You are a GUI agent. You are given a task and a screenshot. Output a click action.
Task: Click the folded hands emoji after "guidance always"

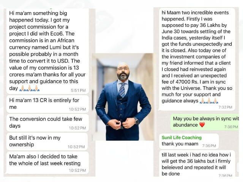pos(209,100)
